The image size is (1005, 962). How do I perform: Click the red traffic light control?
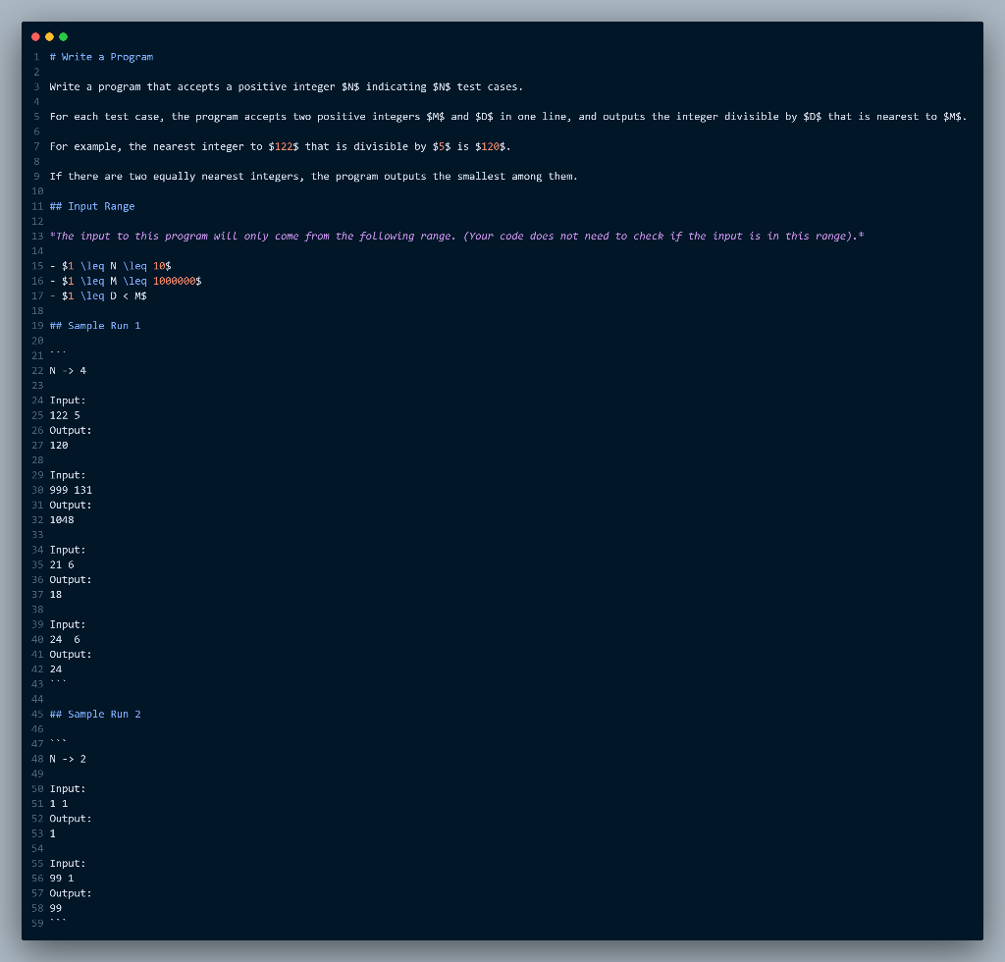(35, 36)
